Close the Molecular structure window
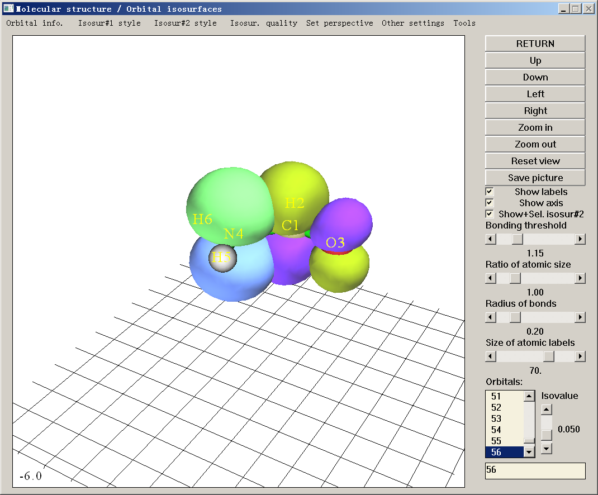Screen dimensions: 598x495 (588, 8)
